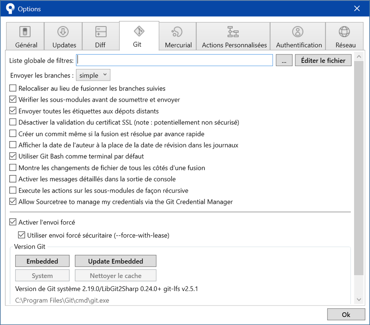The image size is (370, 325).
Task: Open the Diff tab
Action: (x=101, y=36)
